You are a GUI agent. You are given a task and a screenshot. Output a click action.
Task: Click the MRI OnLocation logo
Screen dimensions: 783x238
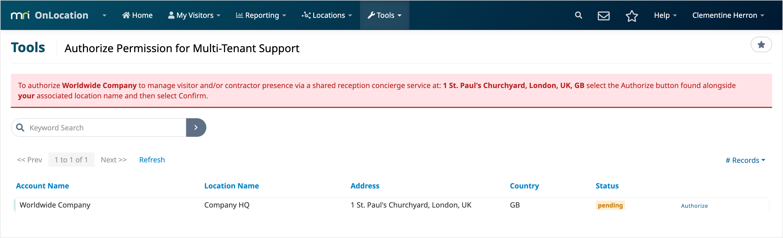(x=50, y=15)
